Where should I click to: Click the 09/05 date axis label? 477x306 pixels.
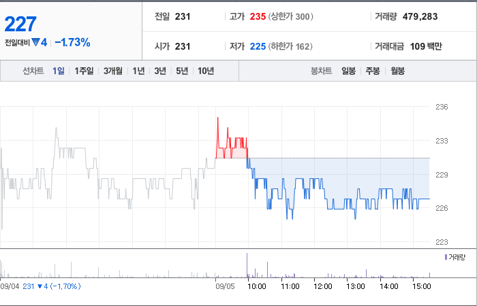coord(225,286)
